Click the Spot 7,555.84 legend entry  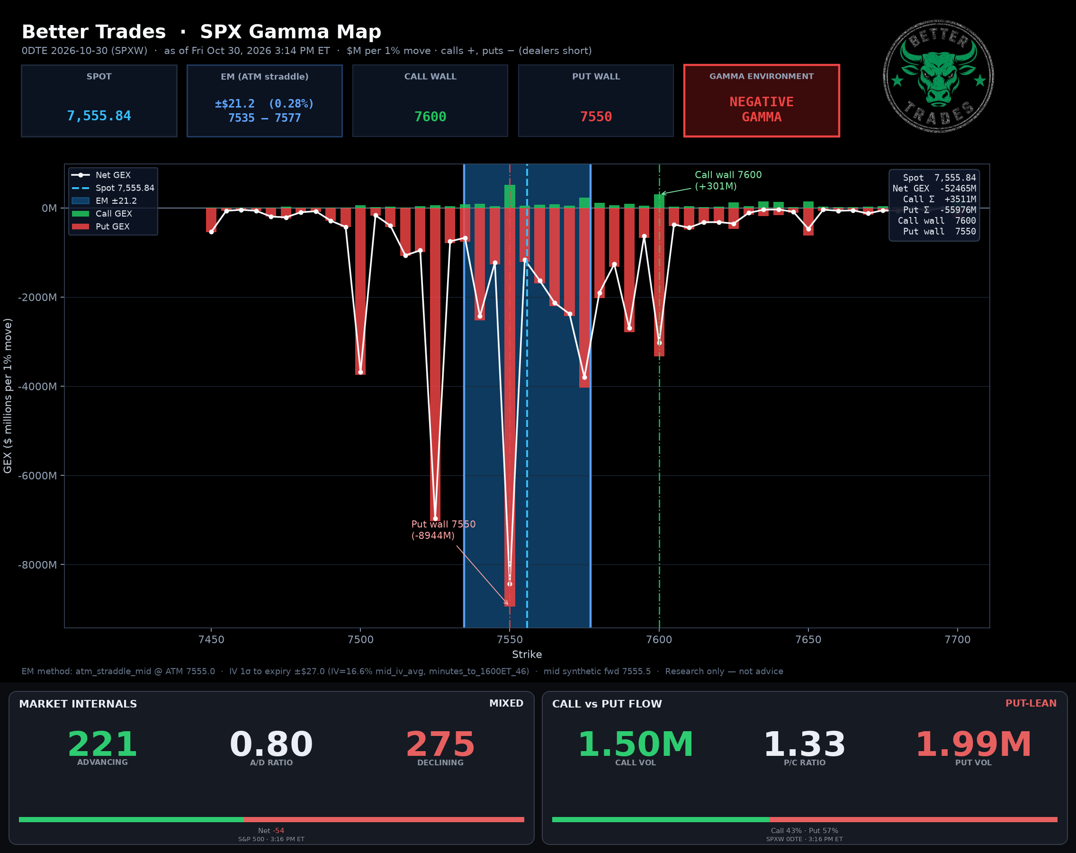(113, 188)
